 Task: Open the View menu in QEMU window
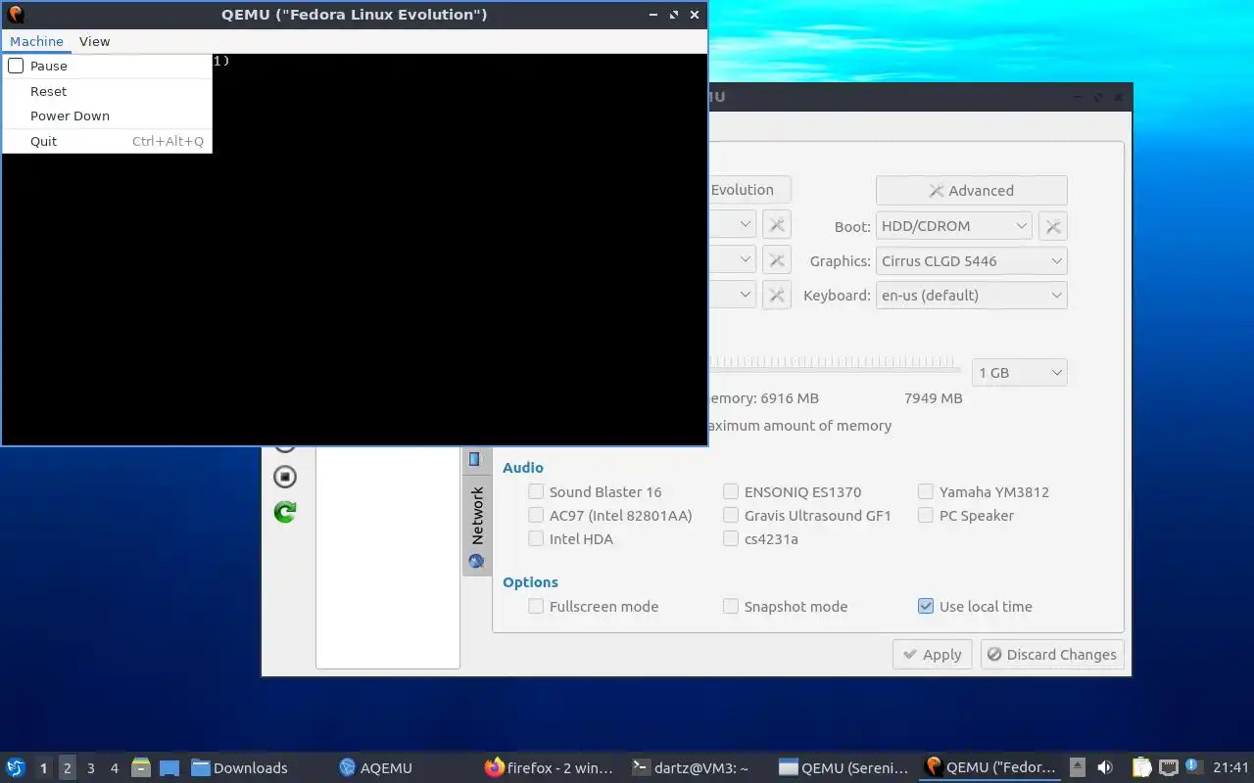point(94,41)
